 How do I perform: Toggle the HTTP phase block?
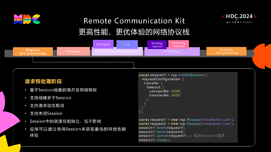[172, 51]
